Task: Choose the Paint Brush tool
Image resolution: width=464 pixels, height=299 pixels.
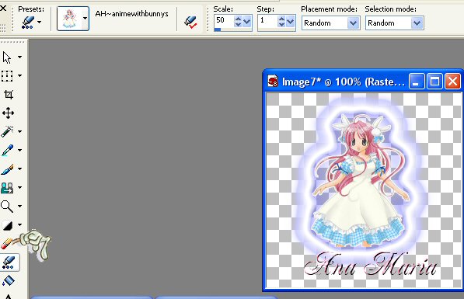Action: pos(7,169)
